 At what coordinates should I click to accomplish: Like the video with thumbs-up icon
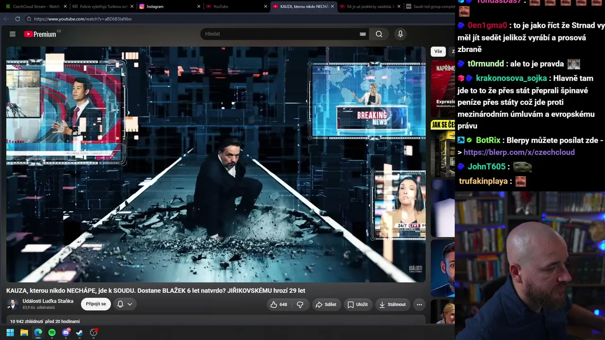[278, 305]
